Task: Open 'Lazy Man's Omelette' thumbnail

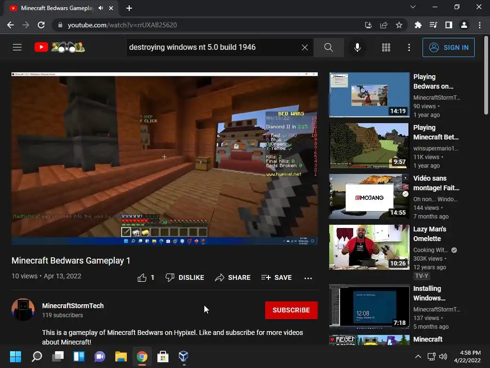Action: click(369, 247)
